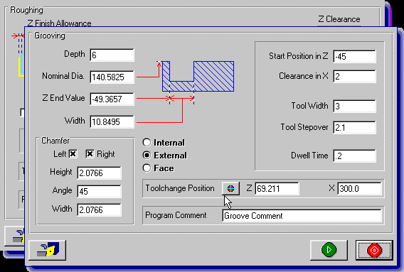Click the red stop/cancel button

tap(374, 250)
